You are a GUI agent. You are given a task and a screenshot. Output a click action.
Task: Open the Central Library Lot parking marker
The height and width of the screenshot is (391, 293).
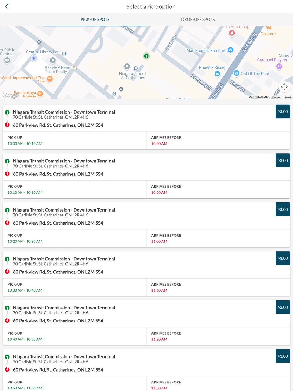click(34, 58)
